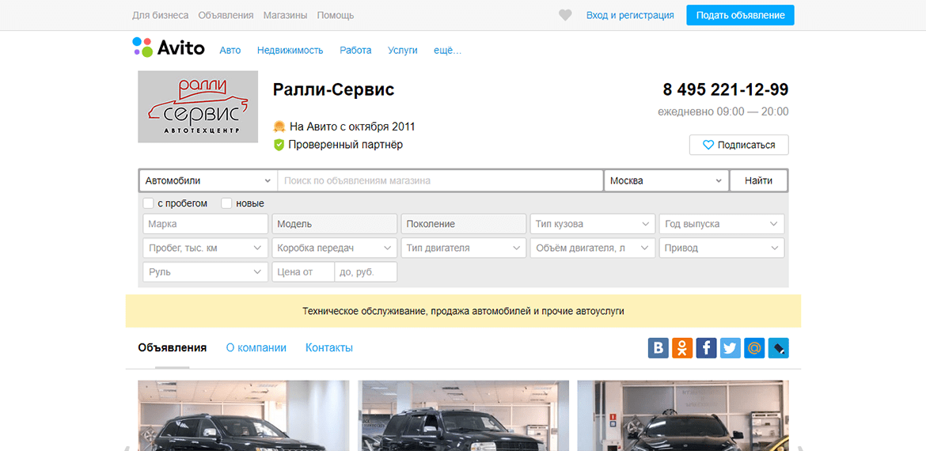926x451 pixels.
Task: Open the middle black SUV listing photo
Action: [x=464, y=415]
